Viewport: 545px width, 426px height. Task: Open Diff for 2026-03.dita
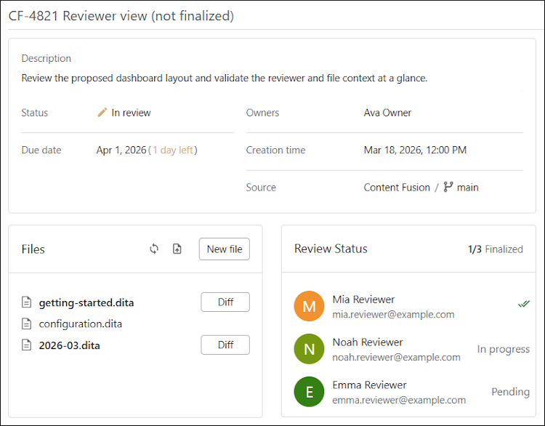click(225, 345)
